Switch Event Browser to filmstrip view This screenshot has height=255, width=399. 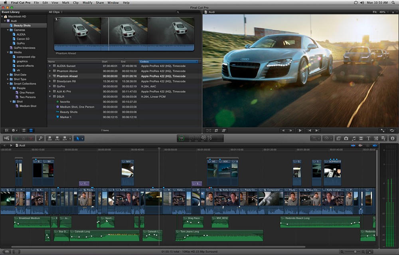(x=24, y=130)
